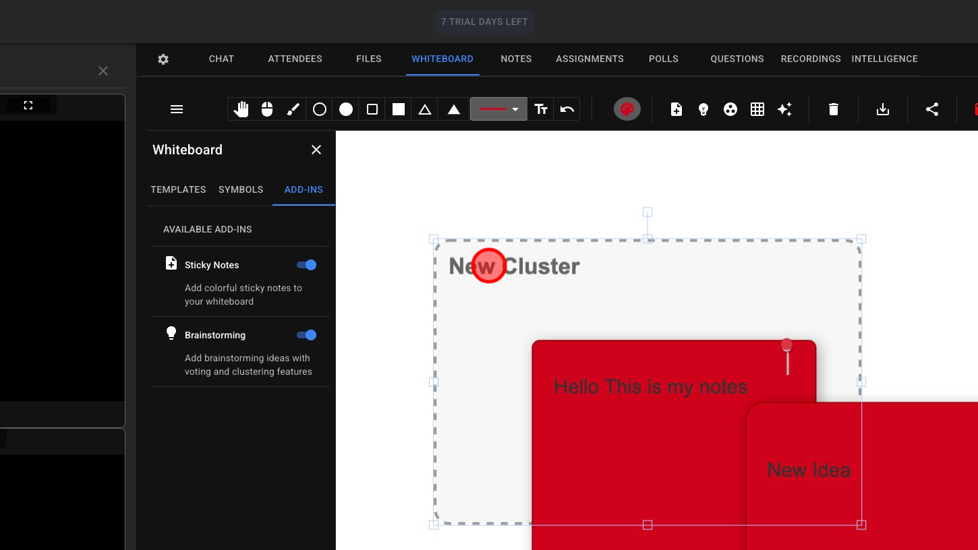Download the whiteboard
Image resolution: width=978 pixels, height=550 pixels.
point(883,109)
